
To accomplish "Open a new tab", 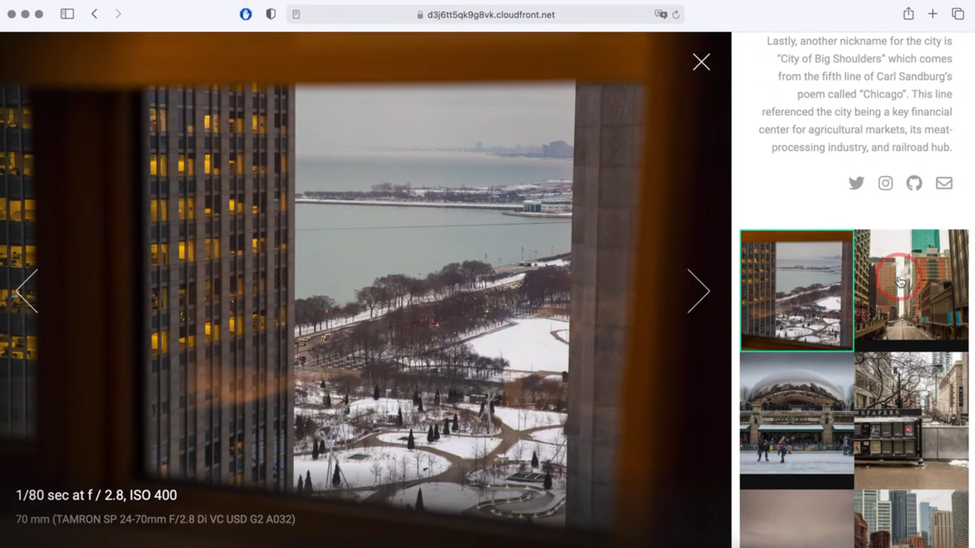I will coord(933,14).
